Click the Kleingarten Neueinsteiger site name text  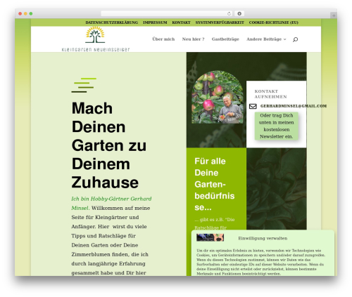[96, 50]
